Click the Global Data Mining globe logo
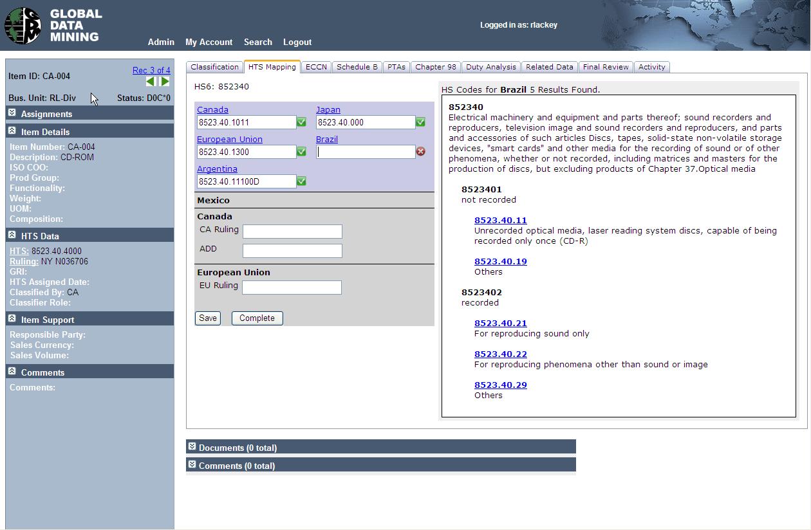This screenshot has height=530, width=811. 23,26
